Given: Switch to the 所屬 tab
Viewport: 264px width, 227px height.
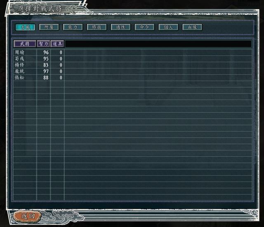Looking at the screenshot, I should [x=49, y=27].
